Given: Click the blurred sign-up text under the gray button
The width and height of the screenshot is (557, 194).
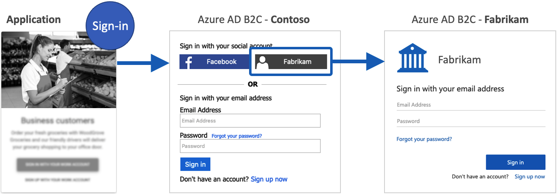Looking at the screenshot, I should [x=58, y=180].
